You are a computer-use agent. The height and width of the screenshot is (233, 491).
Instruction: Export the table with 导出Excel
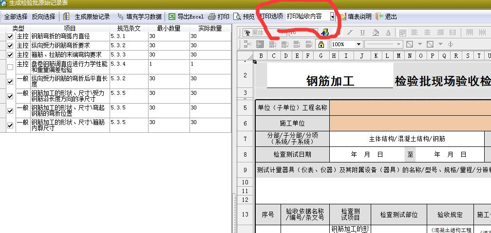[x=186, y=17]
